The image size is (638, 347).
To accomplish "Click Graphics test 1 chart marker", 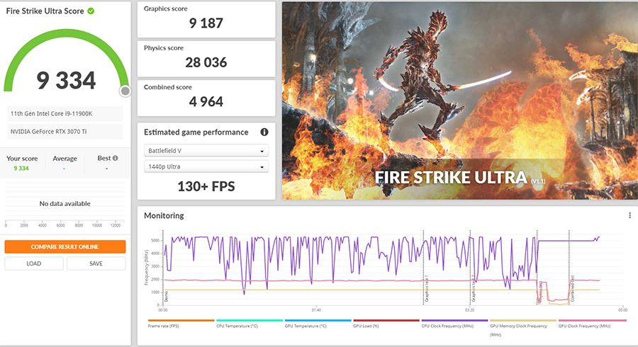I will pos(427,289).
